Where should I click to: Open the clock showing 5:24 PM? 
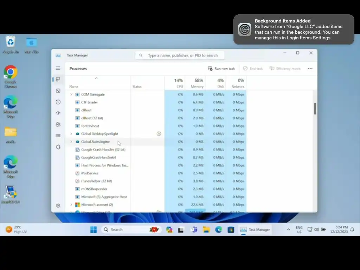pyautogui.click(x=339, y=229)
